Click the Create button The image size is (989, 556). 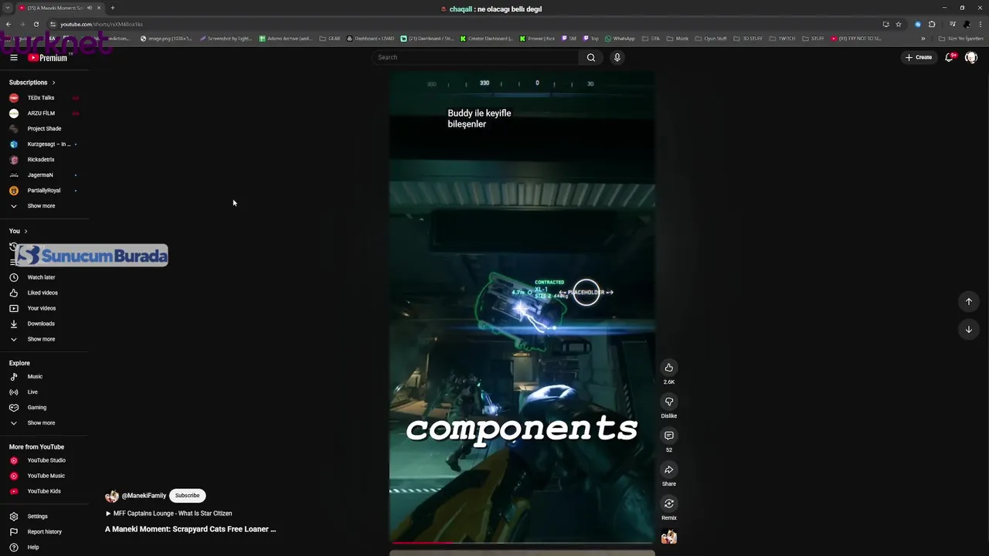coord(919,57)
